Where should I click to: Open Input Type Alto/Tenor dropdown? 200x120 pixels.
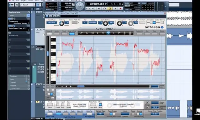point(52,22)
